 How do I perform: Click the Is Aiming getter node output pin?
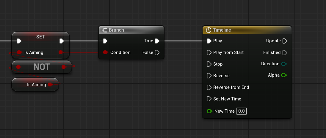click(x=50, y=84)
